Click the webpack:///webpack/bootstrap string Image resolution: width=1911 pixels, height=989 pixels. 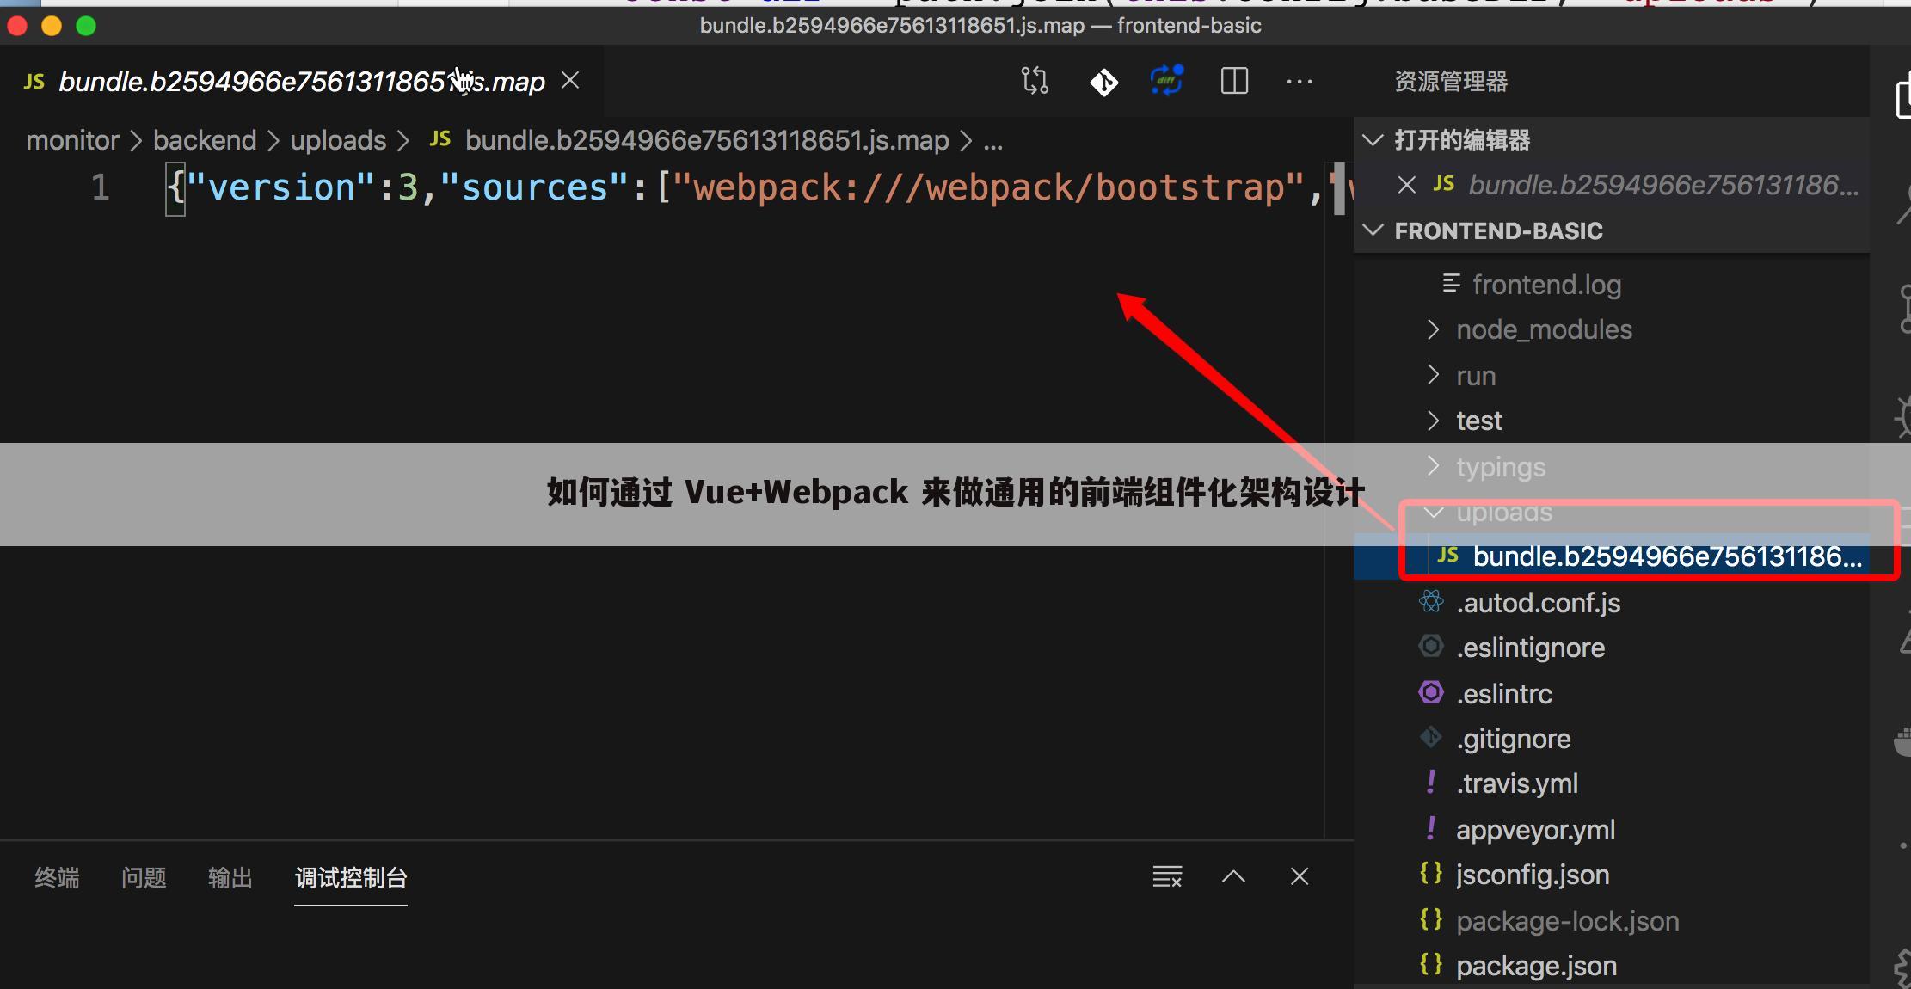click(988, 187)
